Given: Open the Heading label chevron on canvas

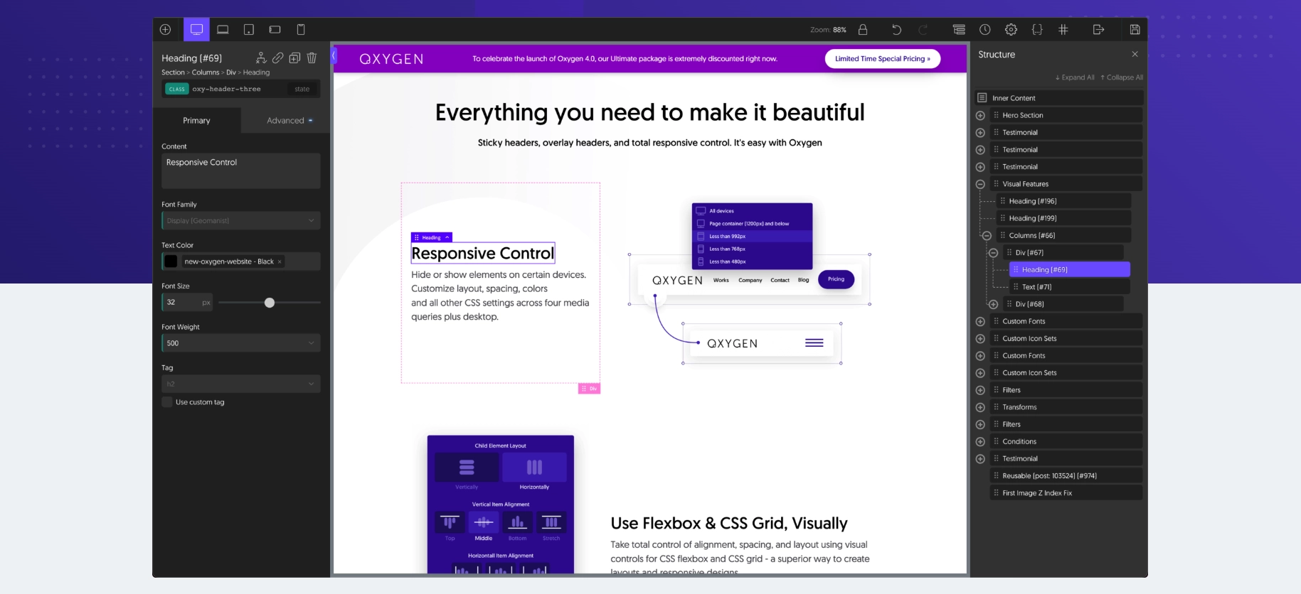Looking at the screenshot, I should click(447, 237).
